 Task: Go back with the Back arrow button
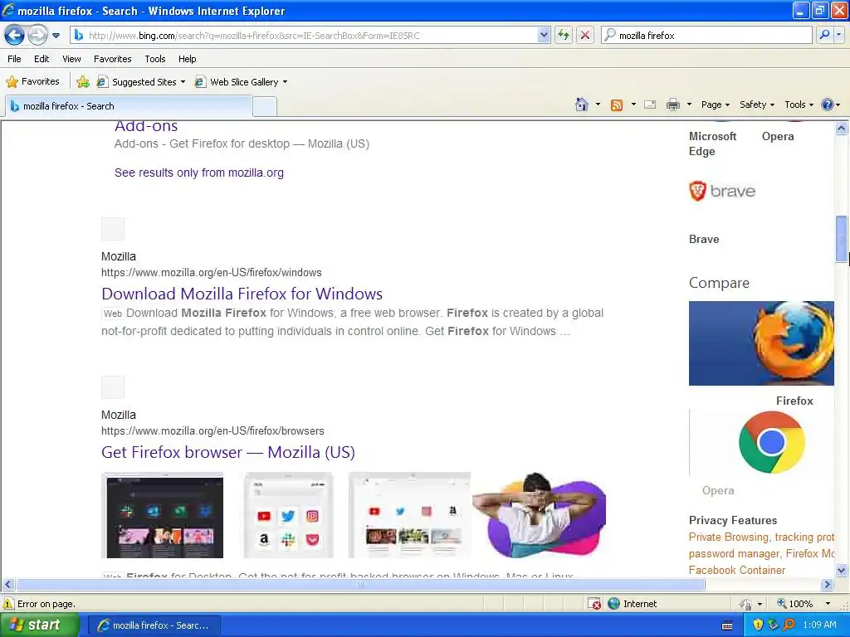pos(15,36)
